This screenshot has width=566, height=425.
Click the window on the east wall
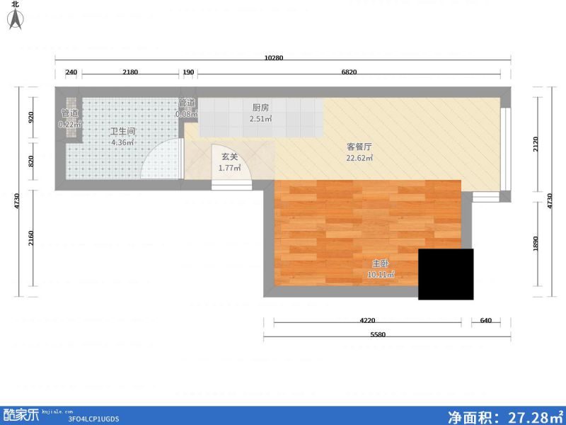point(505,149)
